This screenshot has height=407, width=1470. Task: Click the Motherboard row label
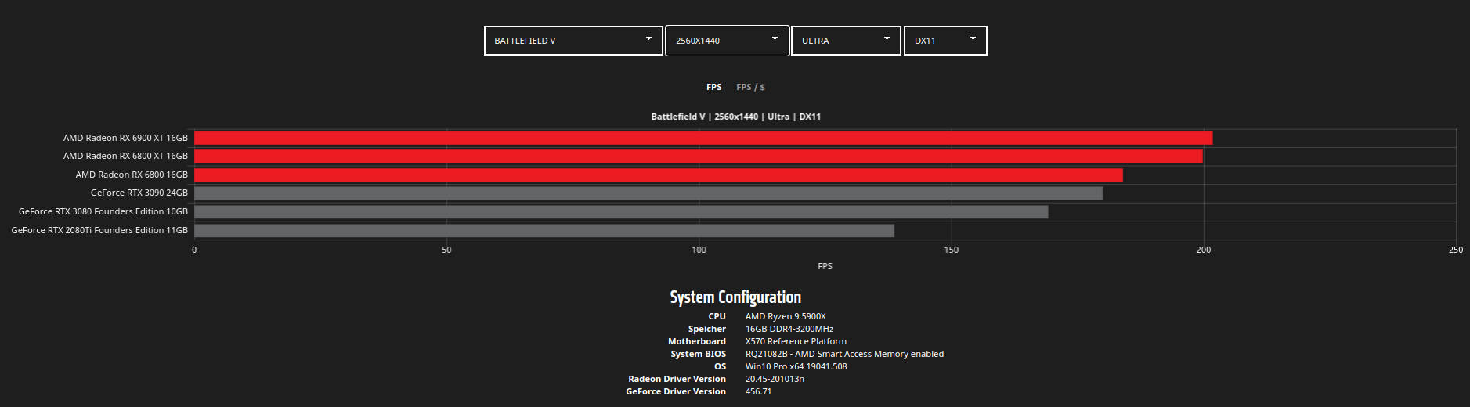pos(697,341)
